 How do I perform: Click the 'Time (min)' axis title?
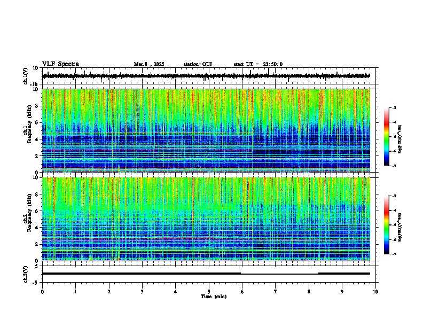(x=214, y=297)
